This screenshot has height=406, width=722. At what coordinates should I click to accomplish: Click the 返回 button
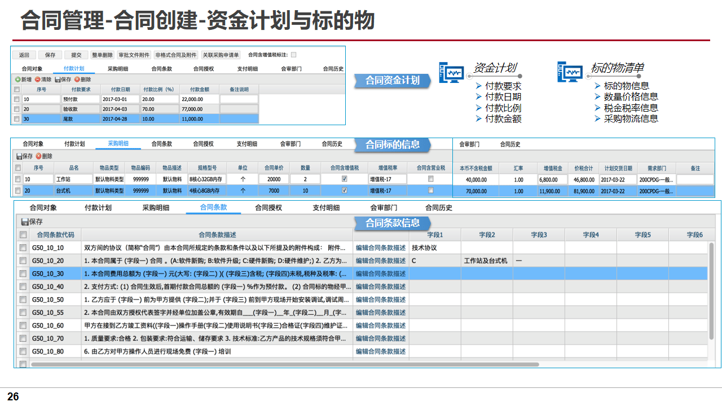pos(24,55)
